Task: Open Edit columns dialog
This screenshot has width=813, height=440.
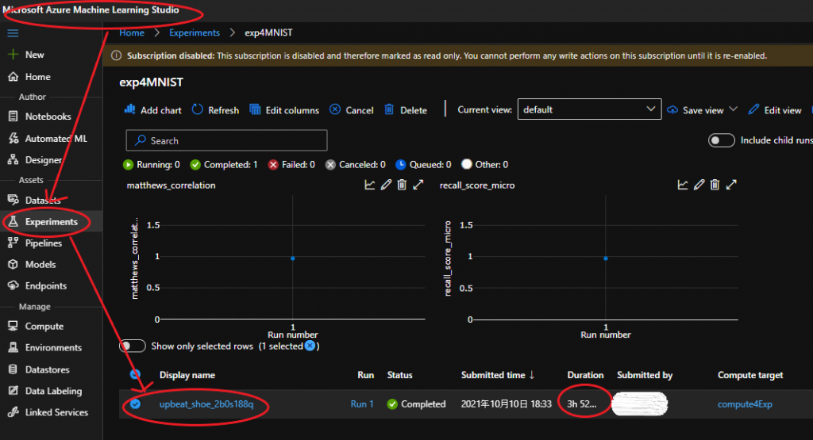Action: (x=284, y=109)
